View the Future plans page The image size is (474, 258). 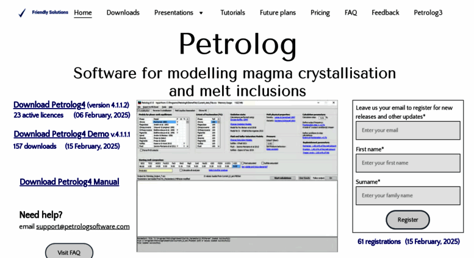(278, 13)
